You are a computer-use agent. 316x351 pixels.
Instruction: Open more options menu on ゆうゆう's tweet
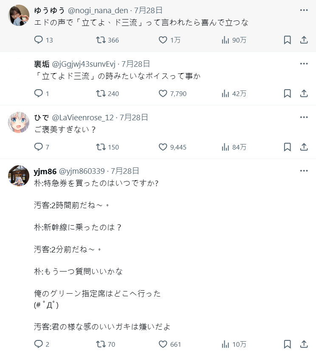[x=304, y=10]
